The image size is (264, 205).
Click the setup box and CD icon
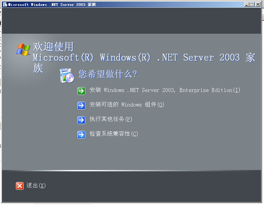67,76
